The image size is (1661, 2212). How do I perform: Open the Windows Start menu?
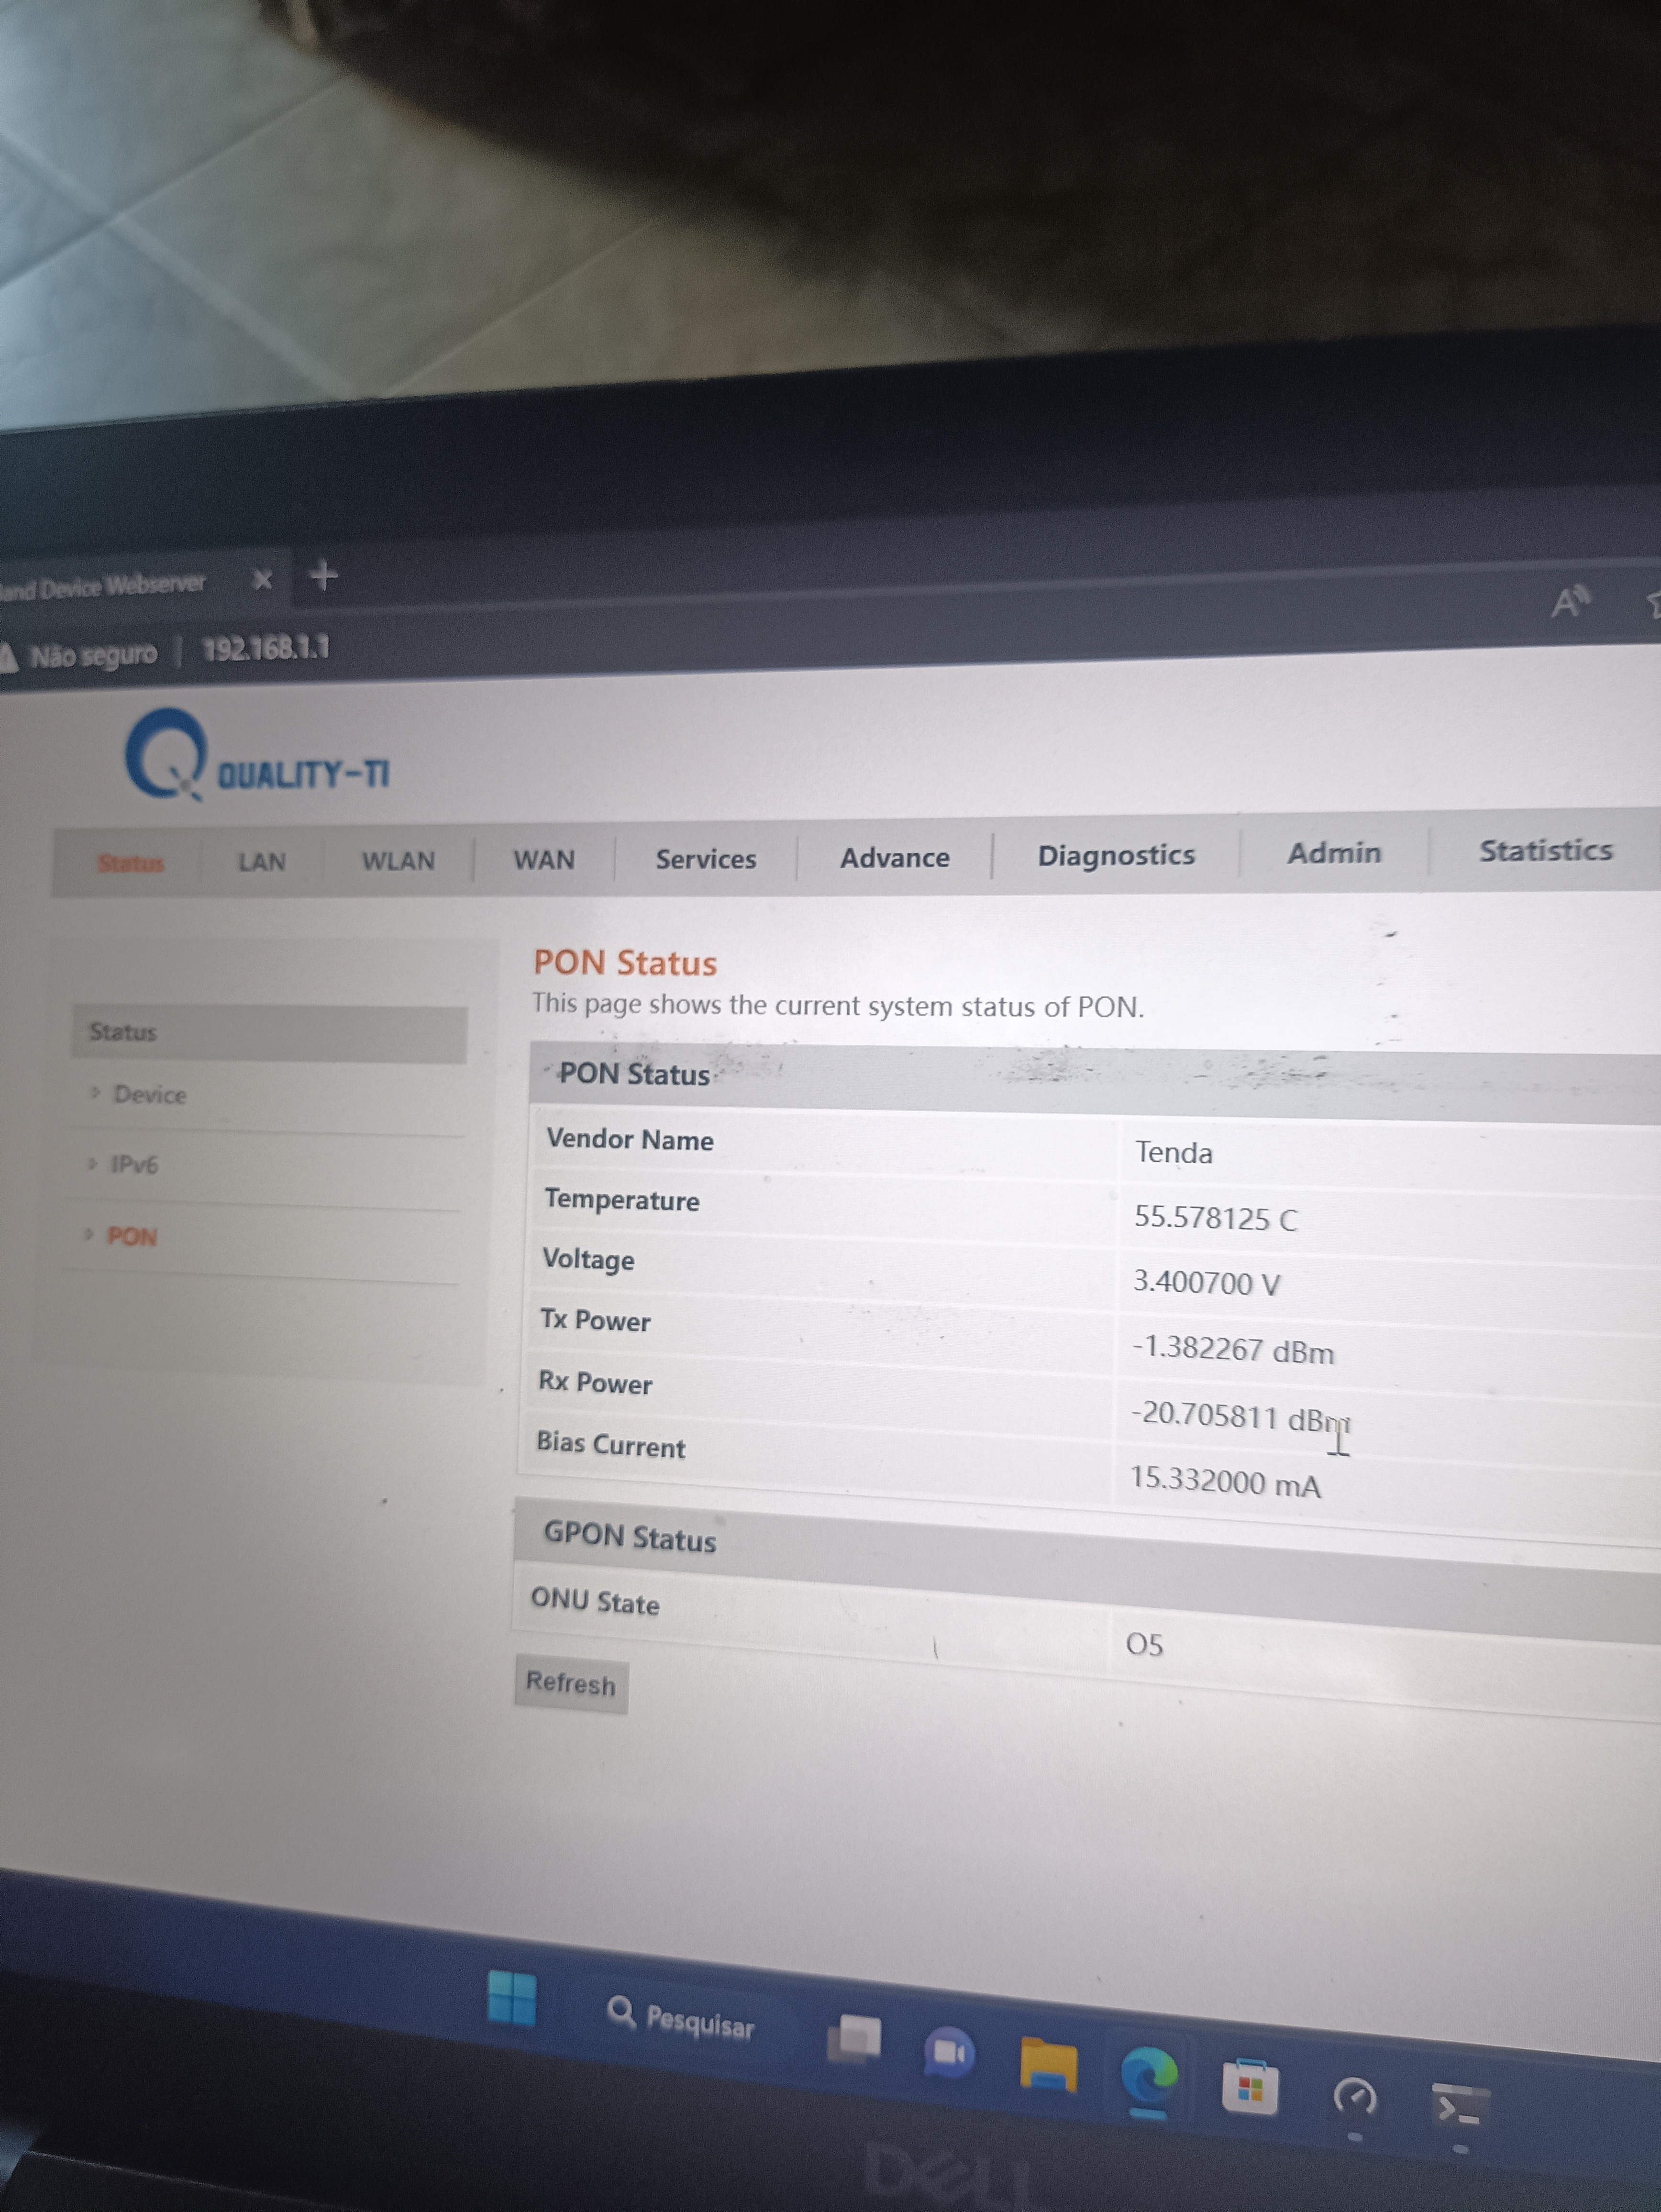511,1998
